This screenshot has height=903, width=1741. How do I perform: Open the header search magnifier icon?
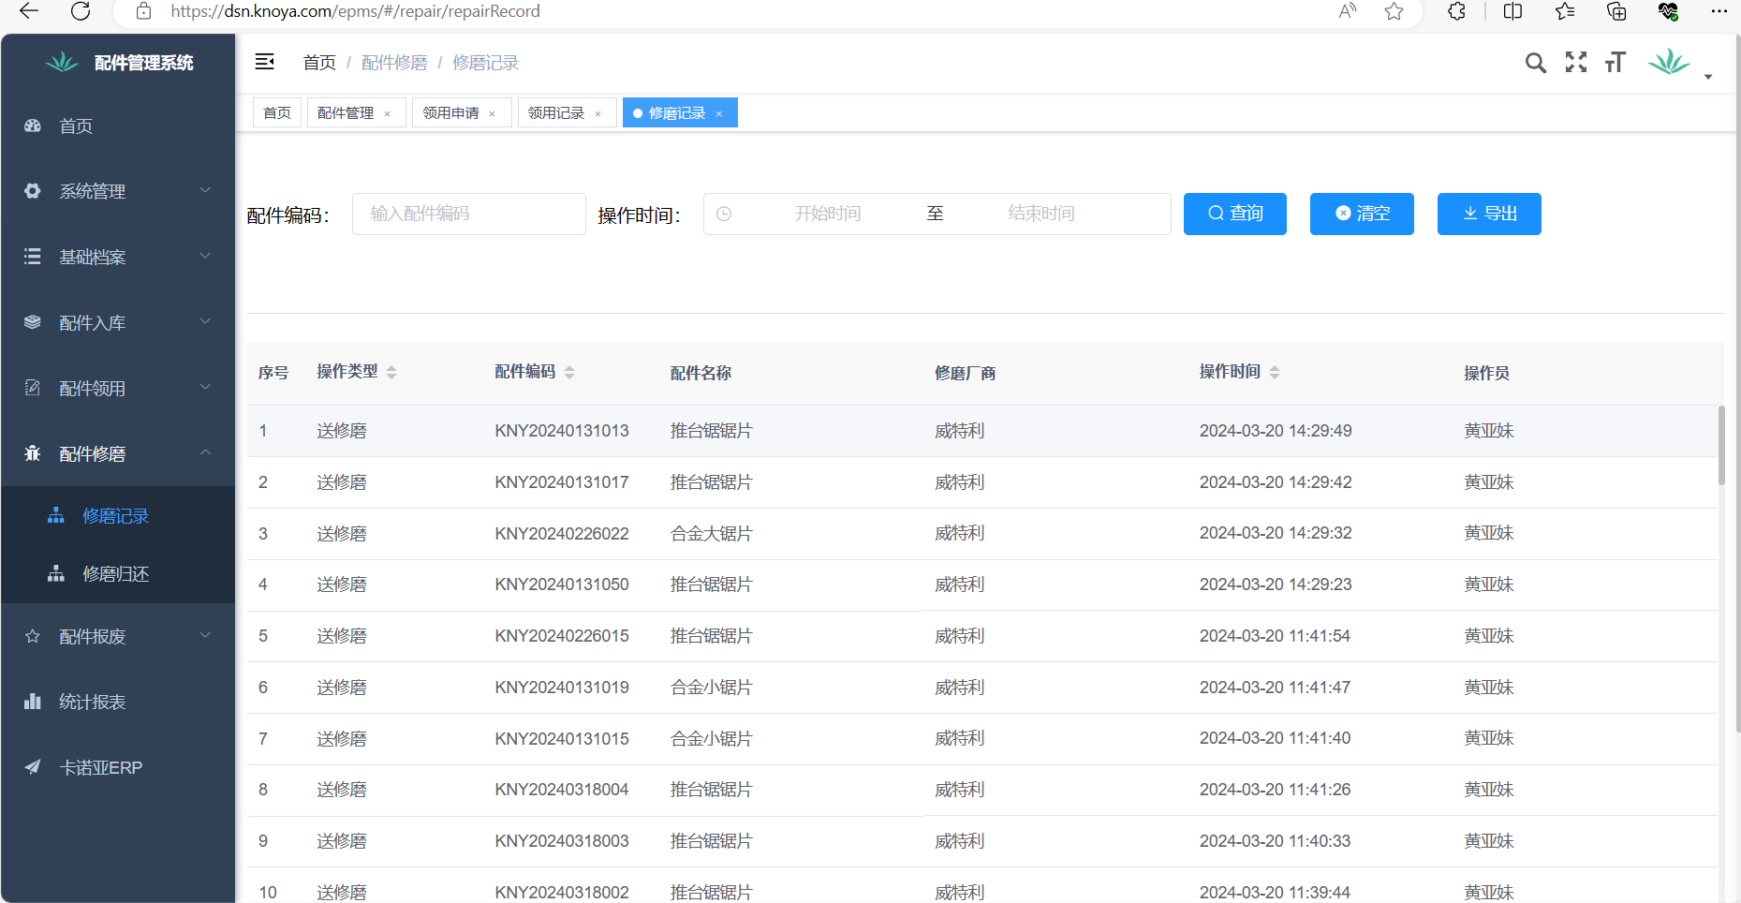(1535, 63)
